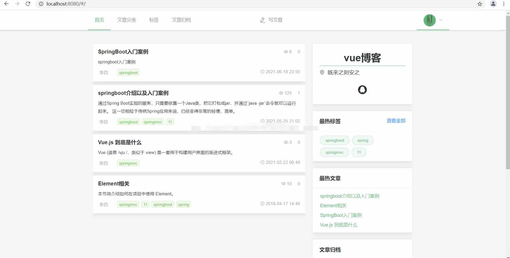Open article springboot介绍以及入门案例

133,93
